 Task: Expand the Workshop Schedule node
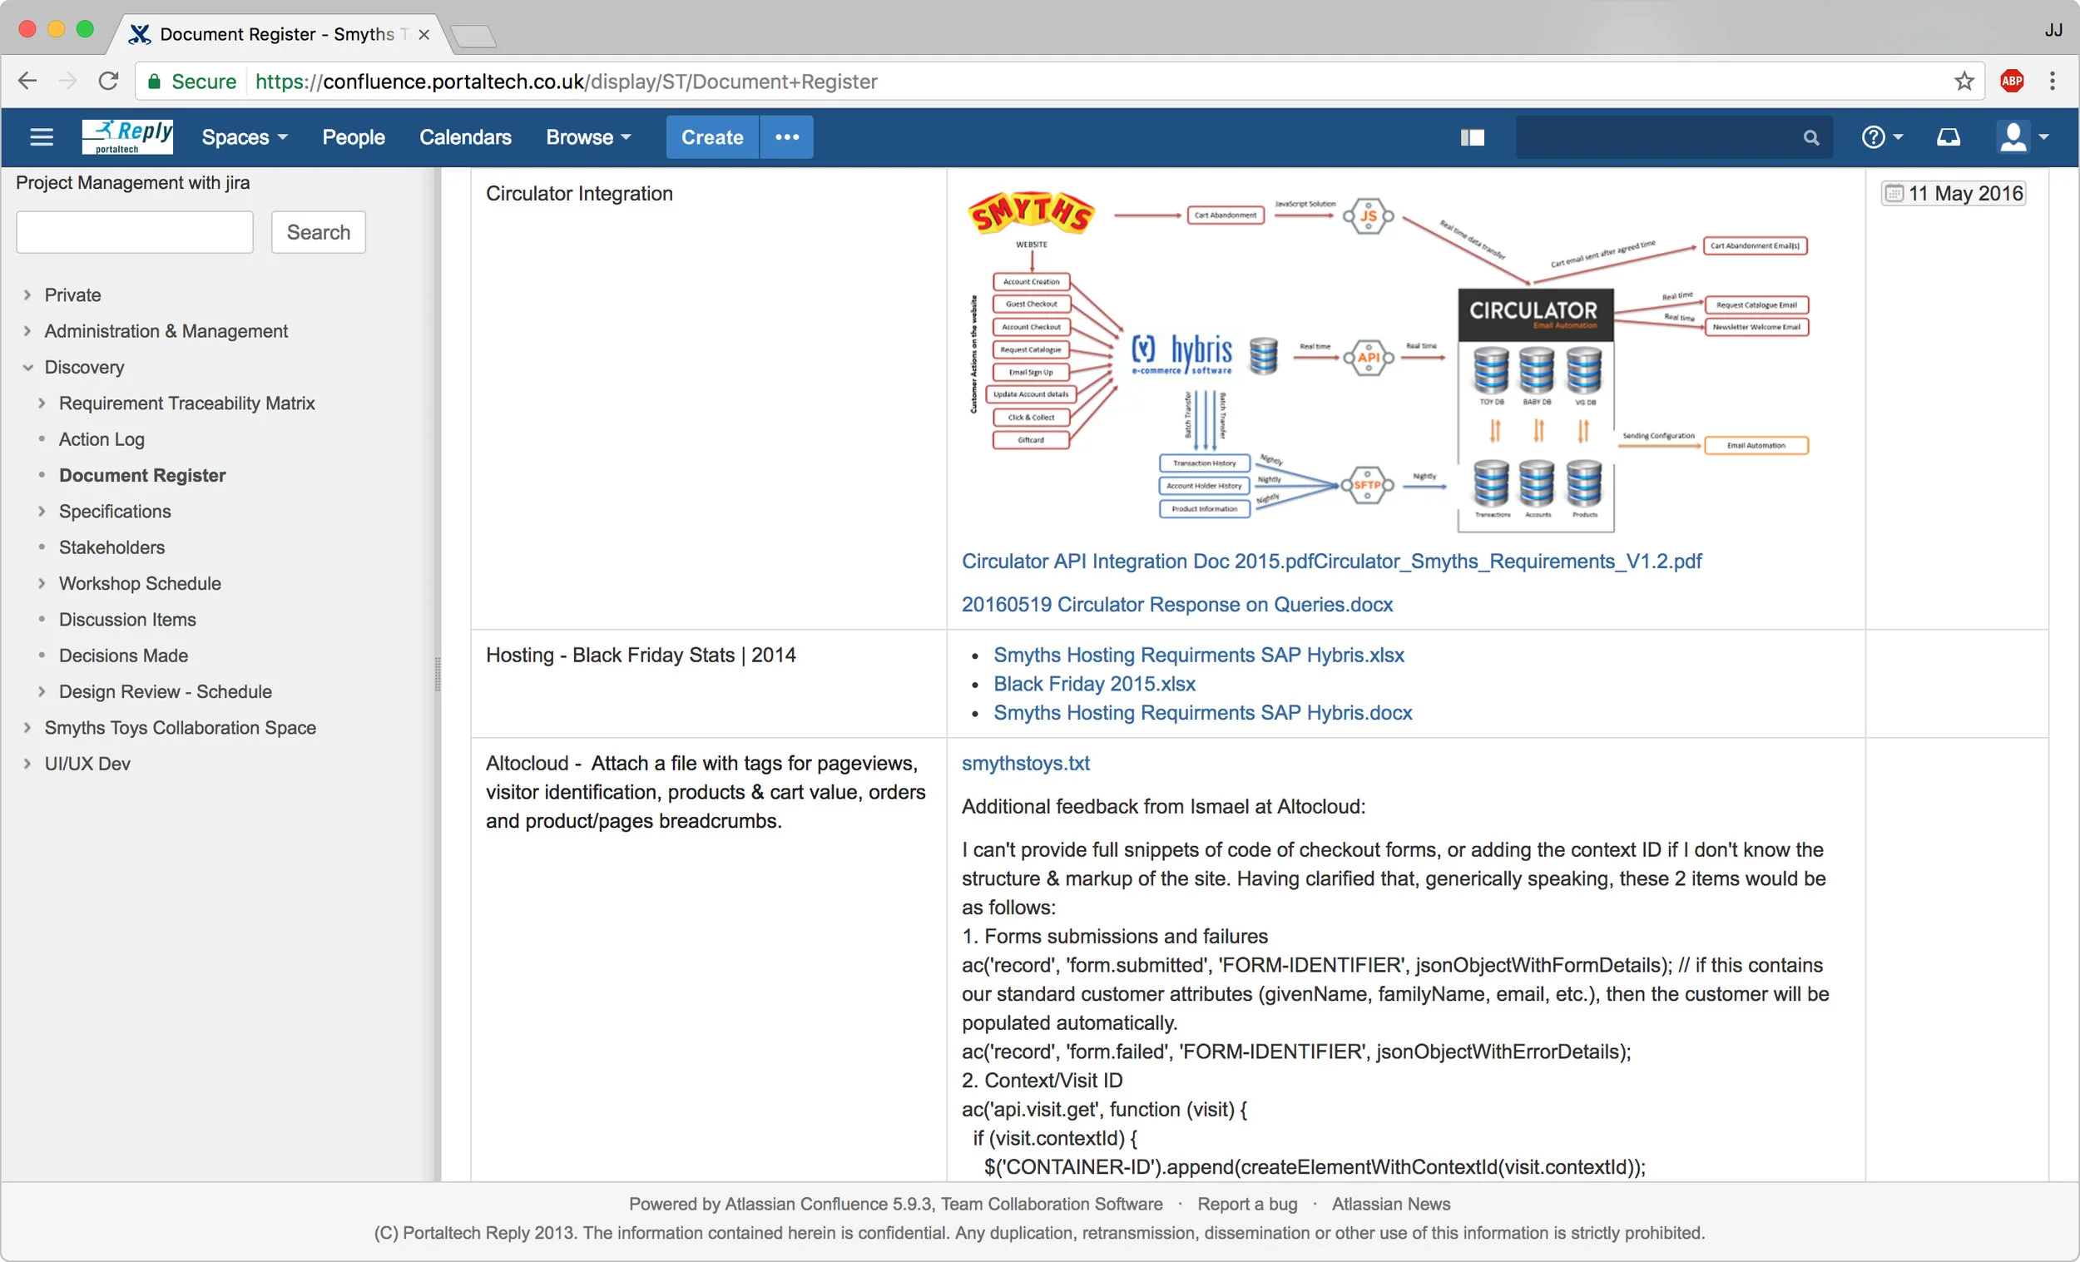[42, 583]
